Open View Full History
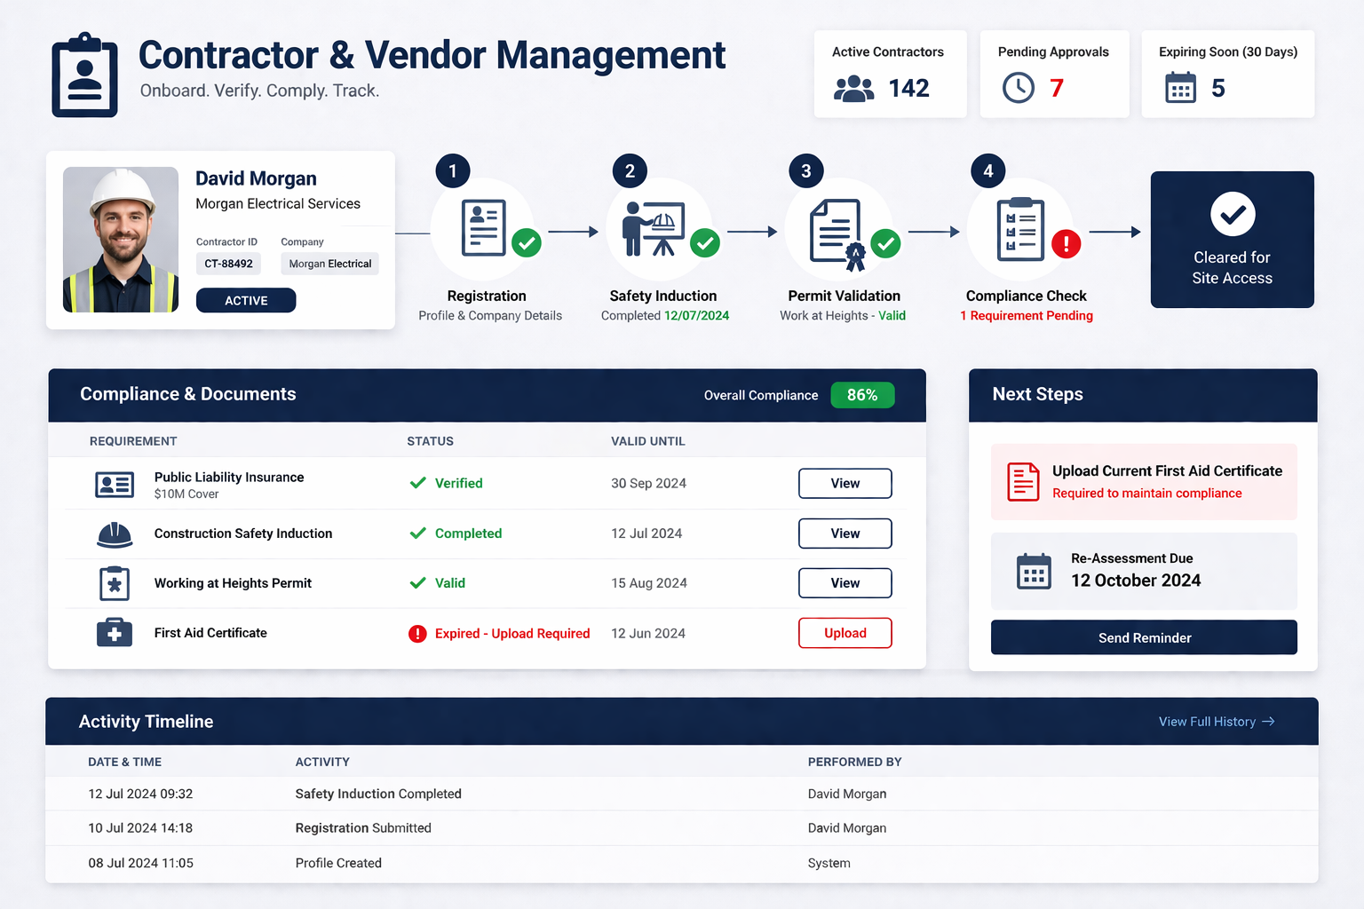This screenshot has width=1364, height=909. 1215,721
